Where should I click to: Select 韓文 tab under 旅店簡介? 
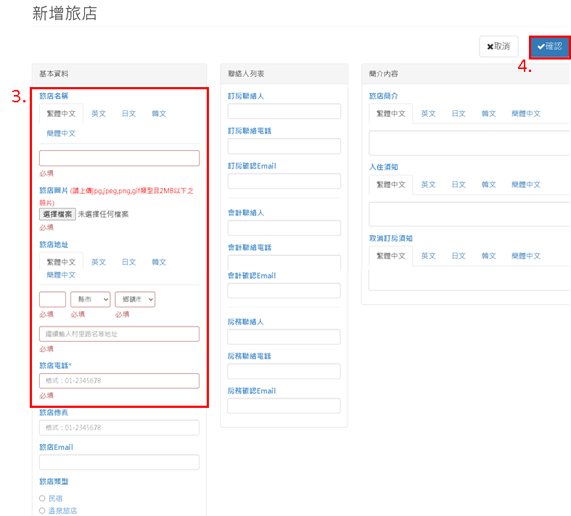click(x=488, y=114)
